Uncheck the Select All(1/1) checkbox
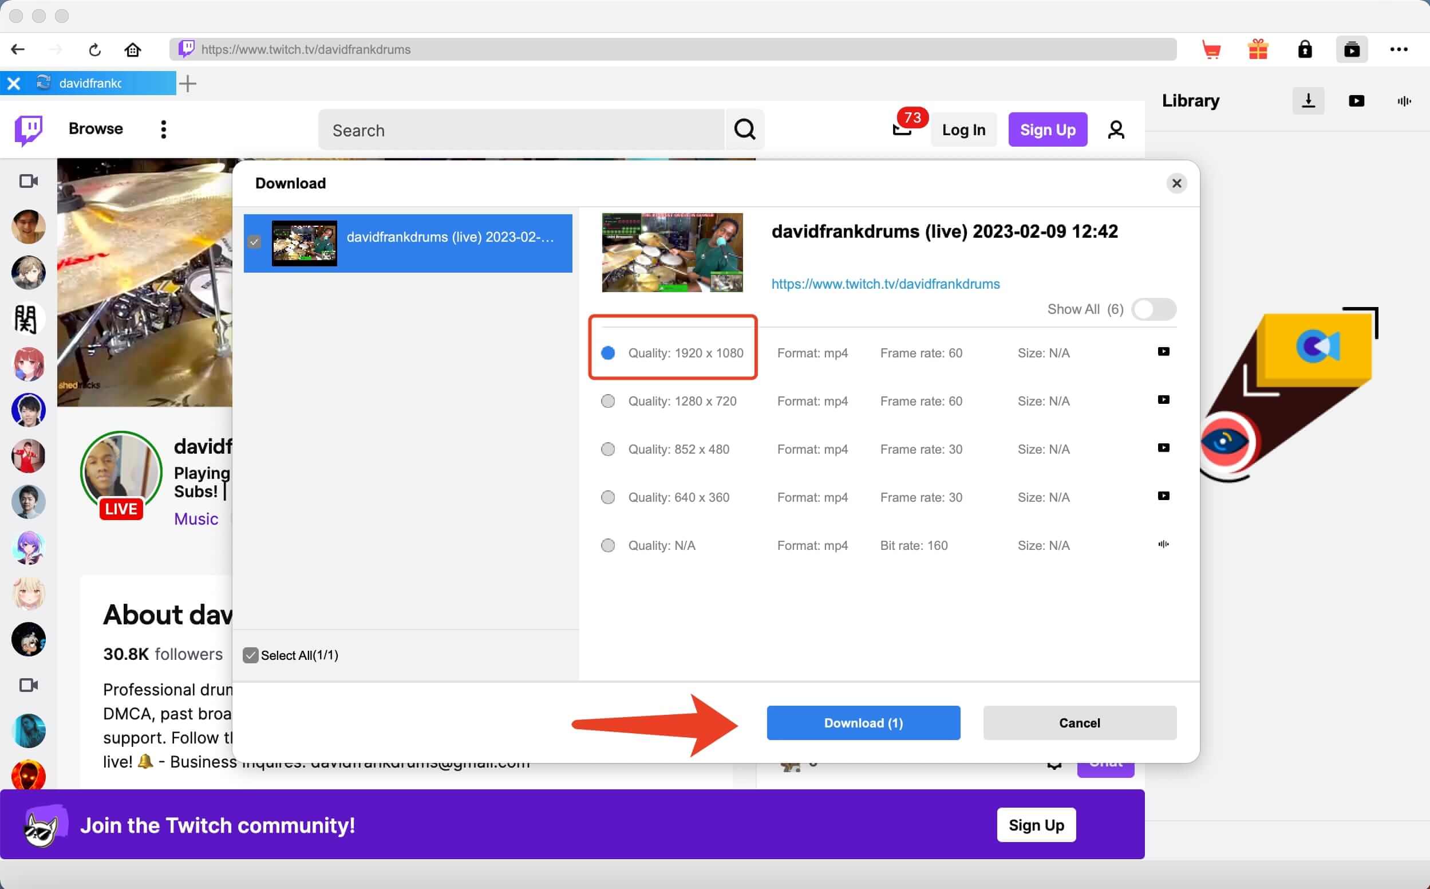 pyautogui.click(x=251, y=655)
